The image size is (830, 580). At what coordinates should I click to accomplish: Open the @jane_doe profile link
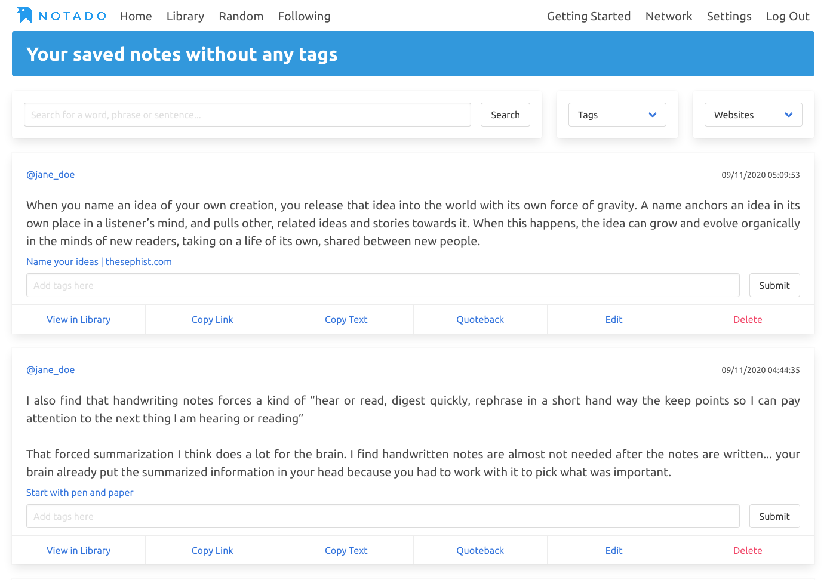50,174
